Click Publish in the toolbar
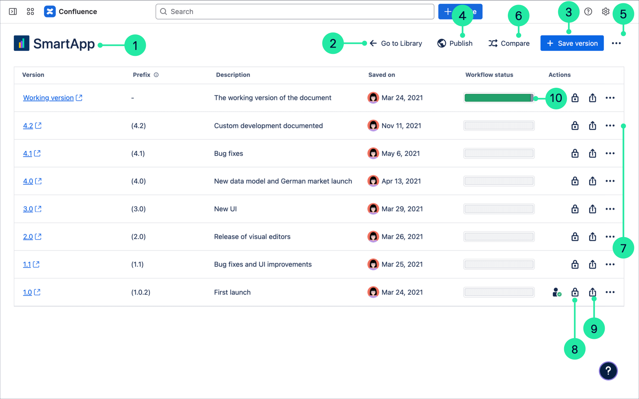The height and width of the screenshot is (399, 639). click(455, 43)
